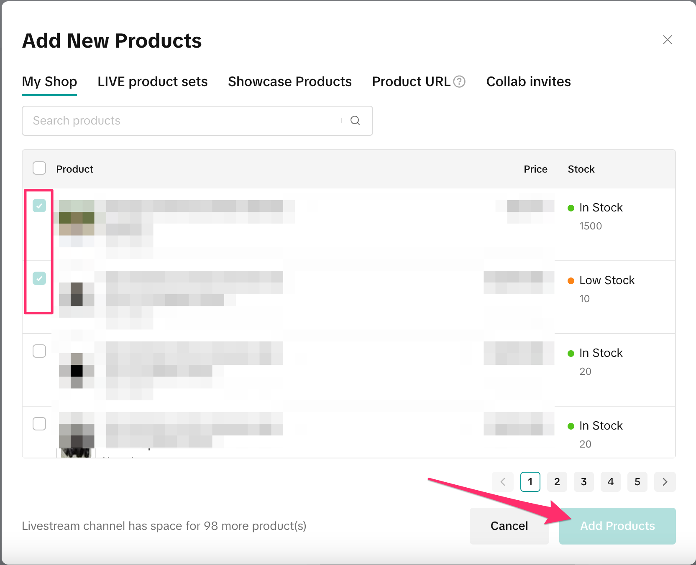This screenshot has width=696, height=565.
Task: Check the fourth product row checkbox
Action: [39, 424]
